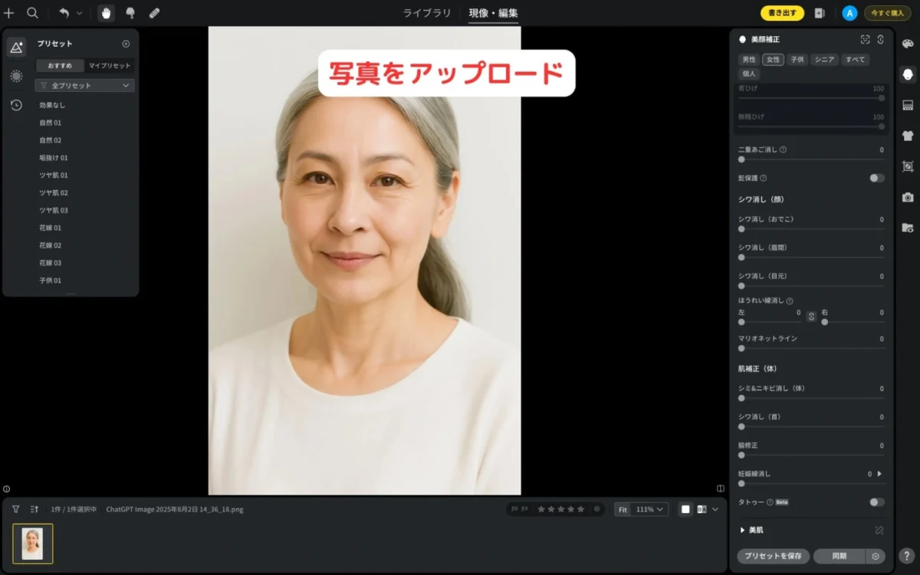Select the 子供 filter chip
920x575 pixels.
click(x=797, y=59)
